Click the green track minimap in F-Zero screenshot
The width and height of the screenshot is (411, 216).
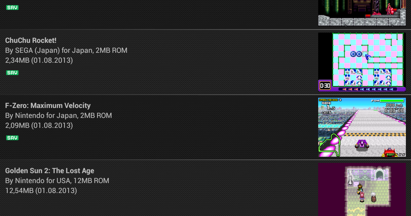[329, 145]
